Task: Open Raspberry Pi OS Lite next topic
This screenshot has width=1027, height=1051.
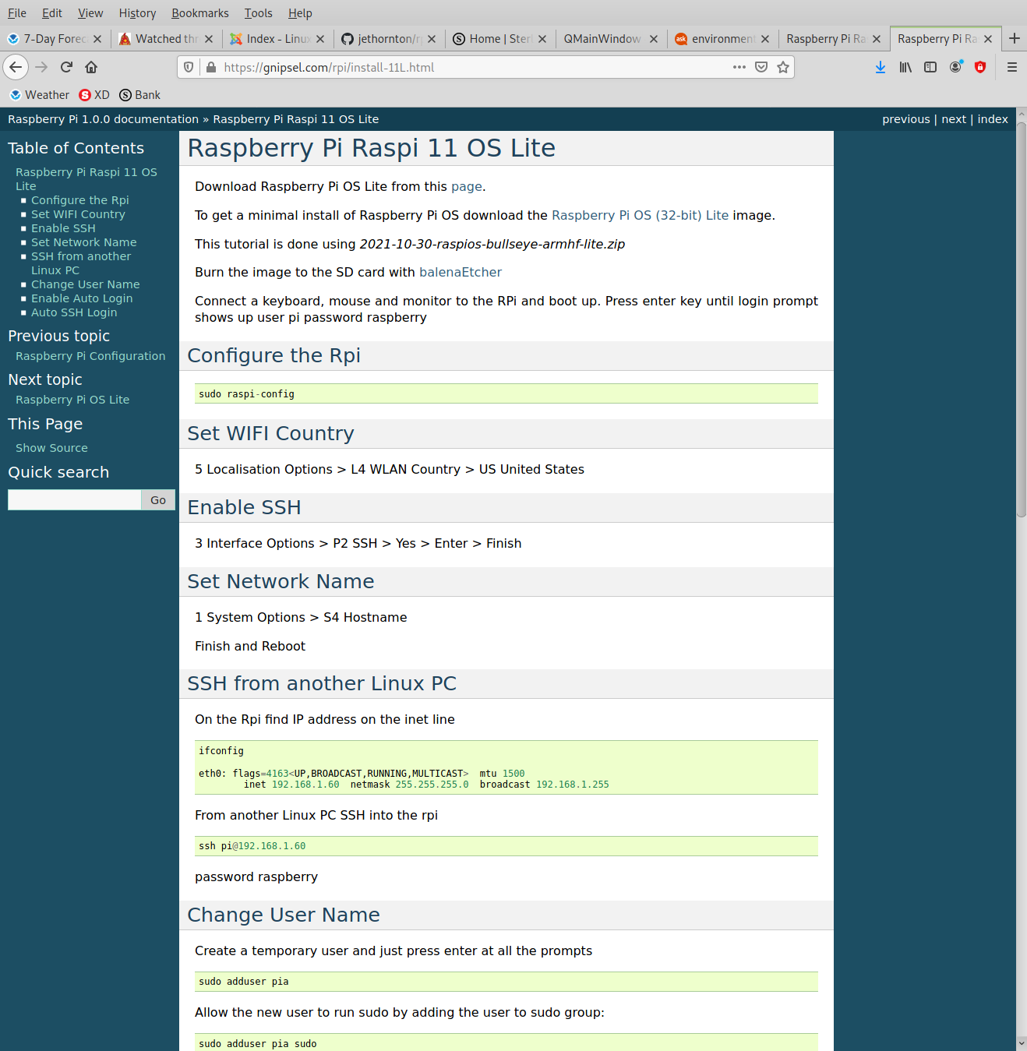Action: [x=72, y=400]
